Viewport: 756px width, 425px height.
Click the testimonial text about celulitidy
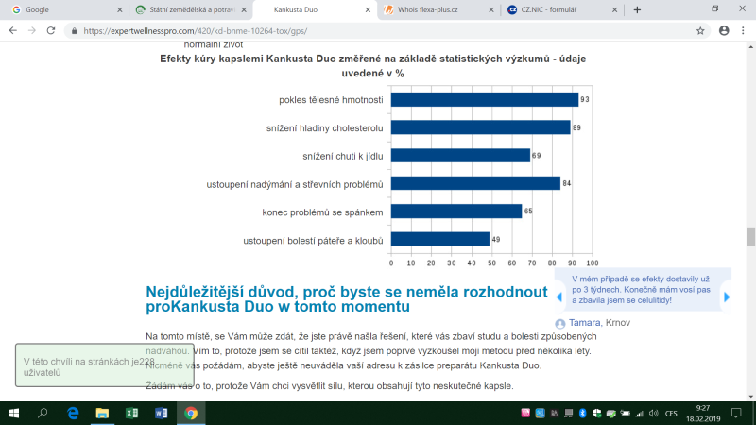click(642, 290)
